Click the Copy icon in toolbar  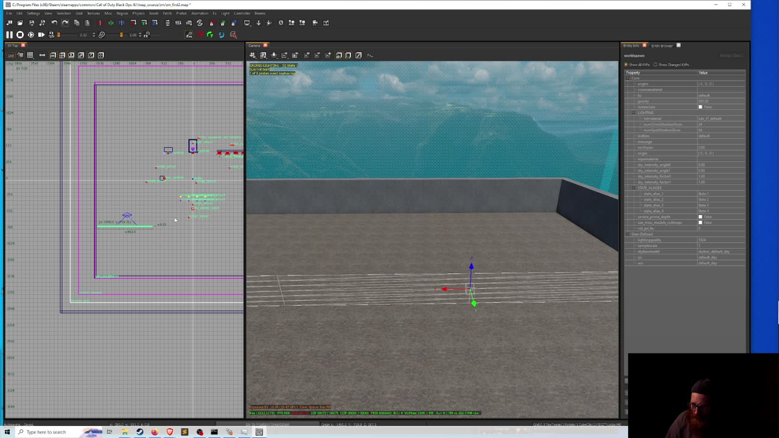(77, 23)
